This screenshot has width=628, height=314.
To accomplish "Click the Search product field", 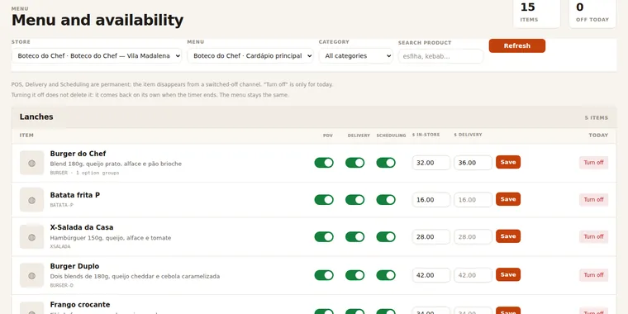I will point(440,56).
